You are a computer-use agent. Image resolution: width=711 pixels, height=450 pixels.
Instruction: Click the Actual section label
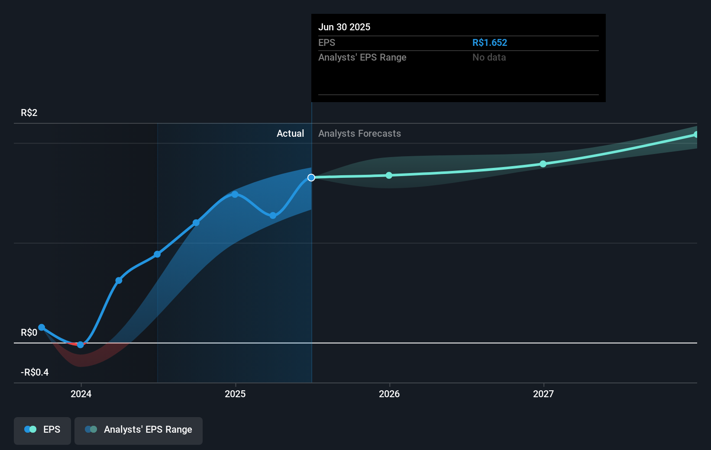click(x=290, y=134)
